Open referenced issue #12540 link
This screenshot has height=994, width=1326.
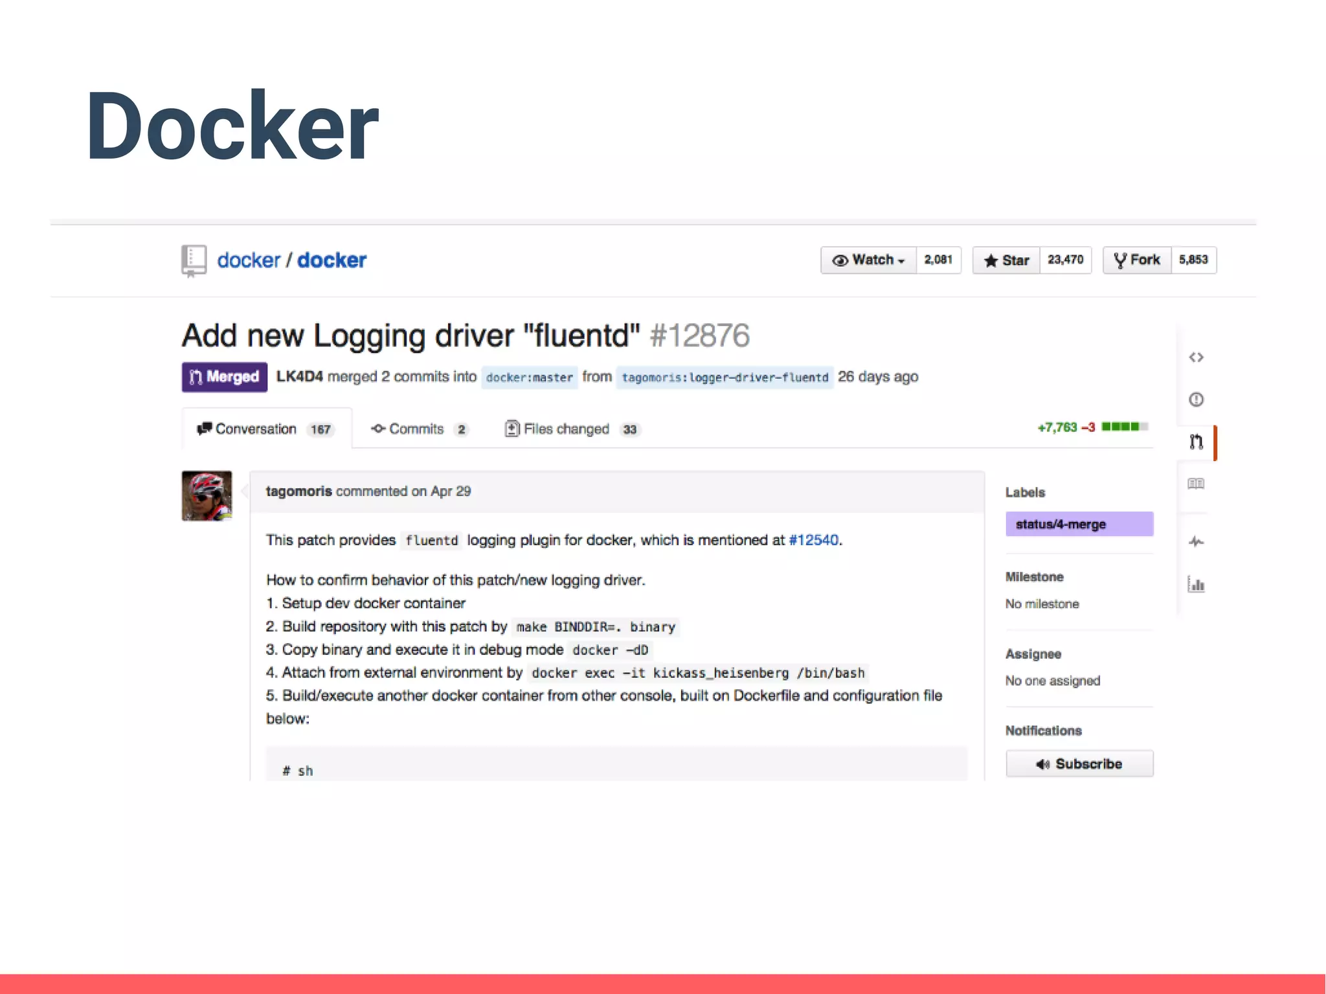click(x=813, y=540)
